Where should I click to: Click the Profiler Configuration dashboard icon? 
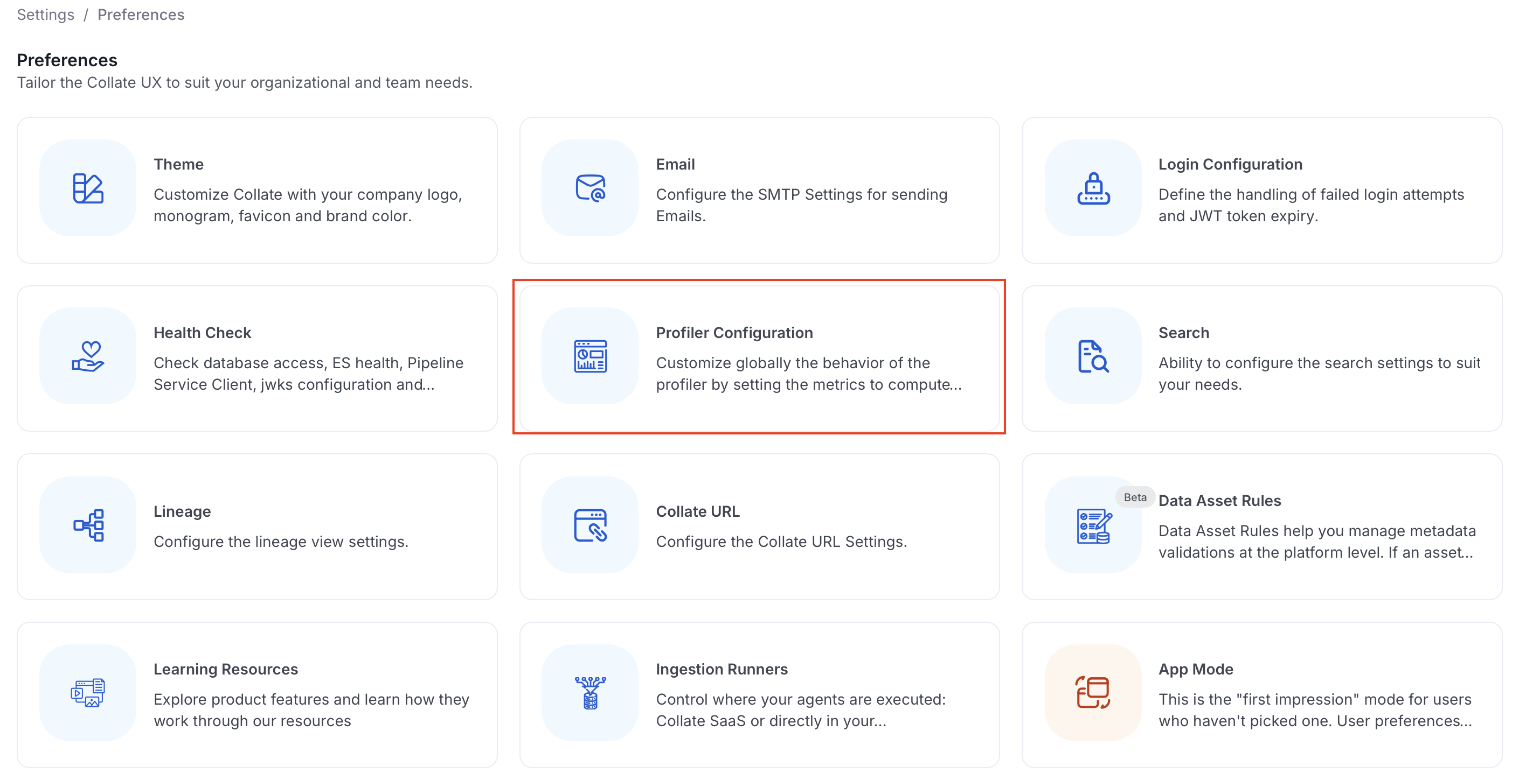[590, 356]
